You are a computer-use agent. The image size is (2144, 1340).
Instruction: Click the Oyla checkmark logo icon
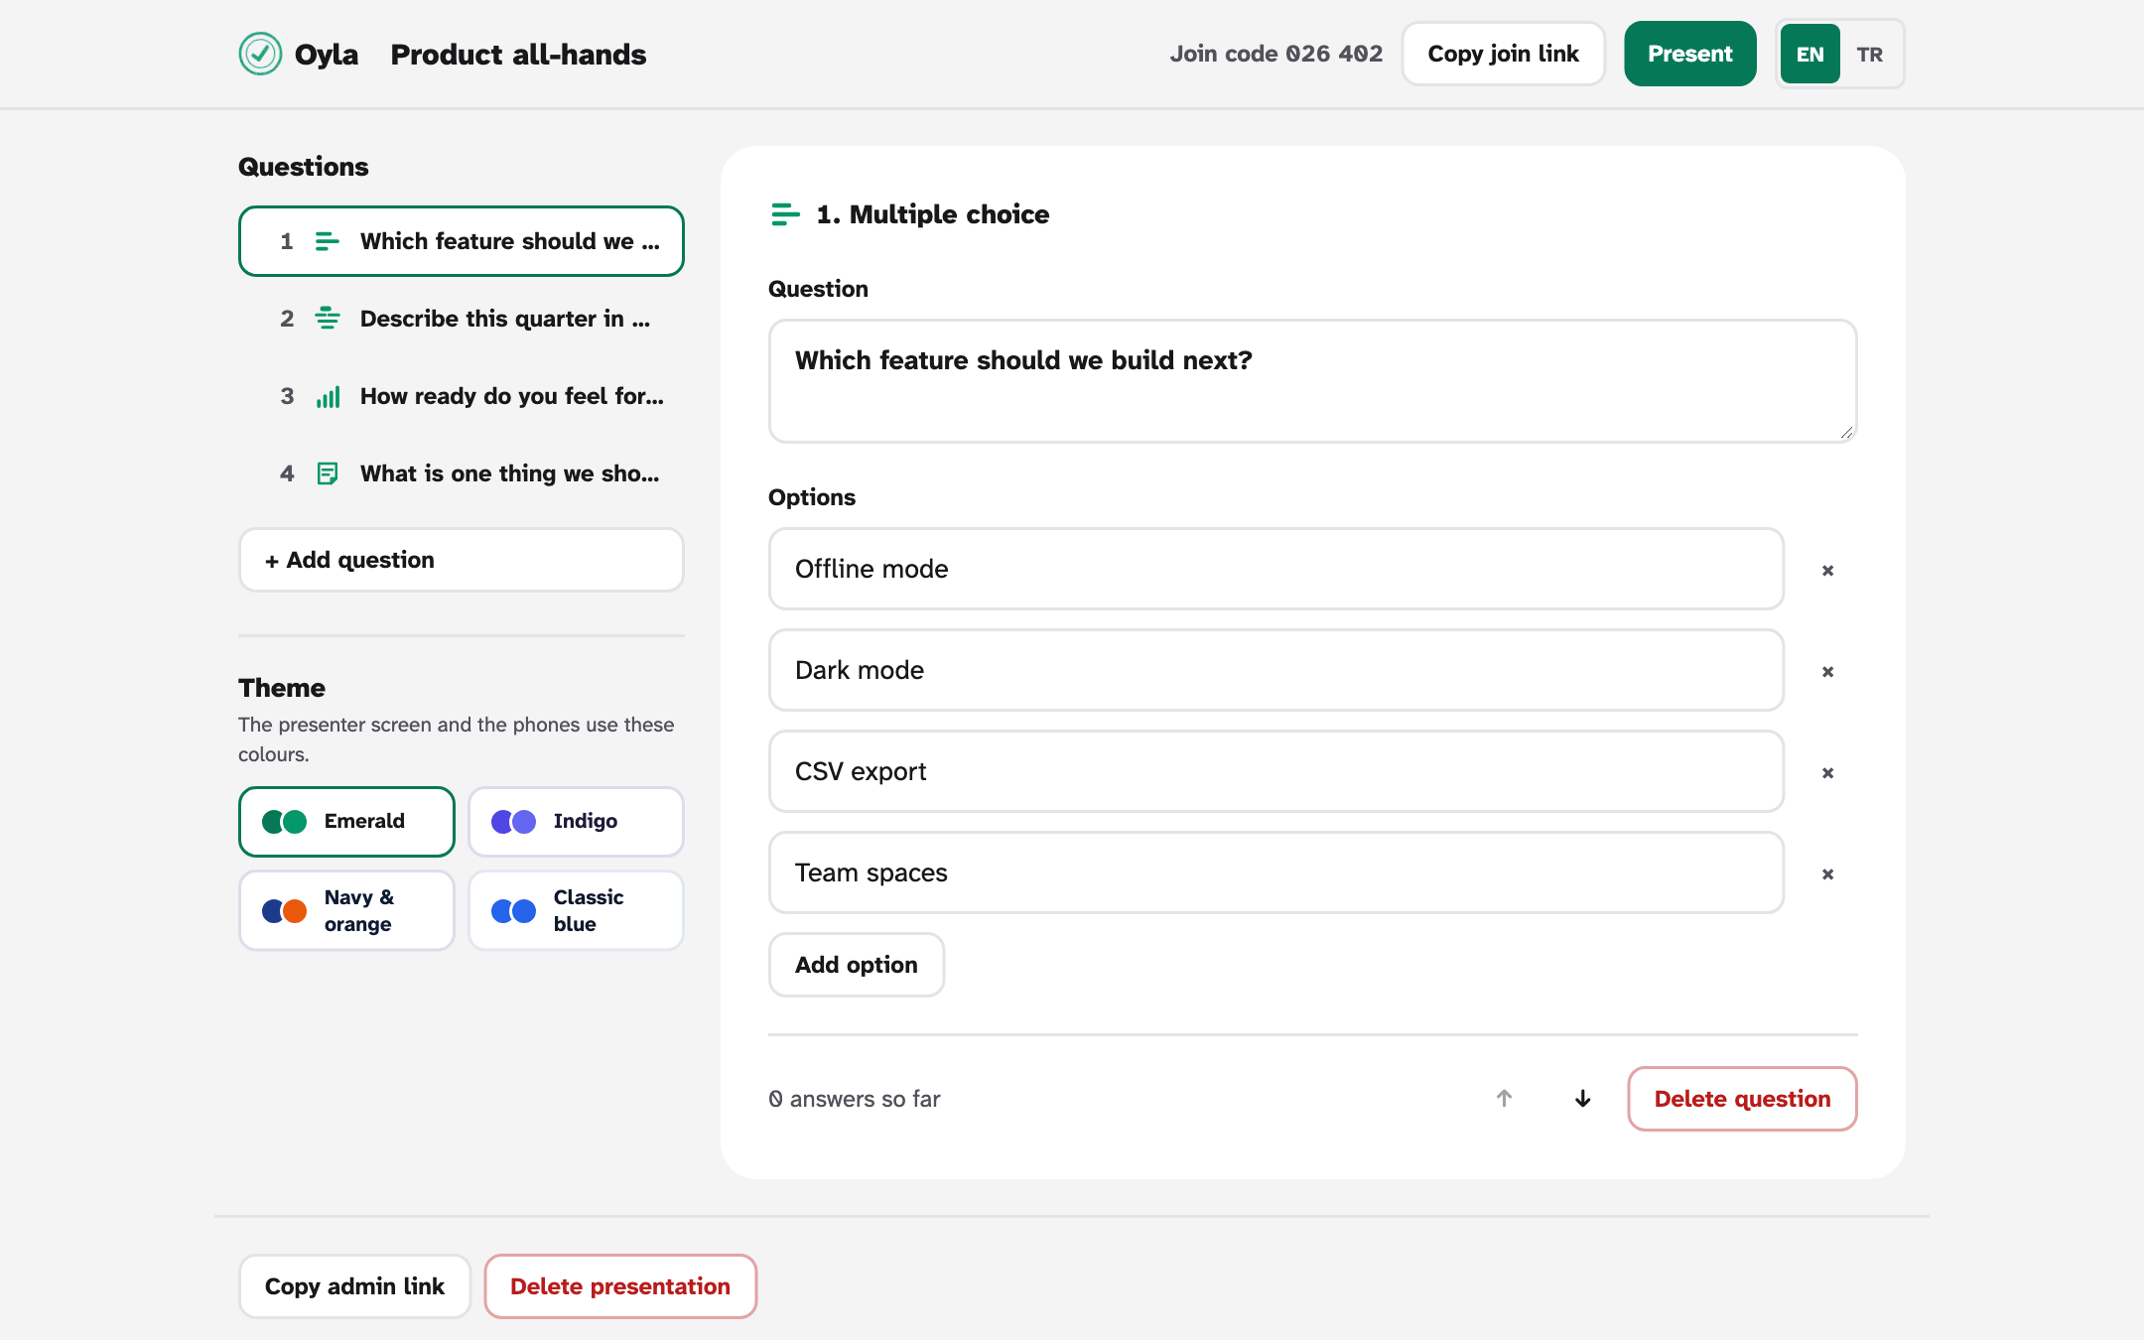point(260,54)
